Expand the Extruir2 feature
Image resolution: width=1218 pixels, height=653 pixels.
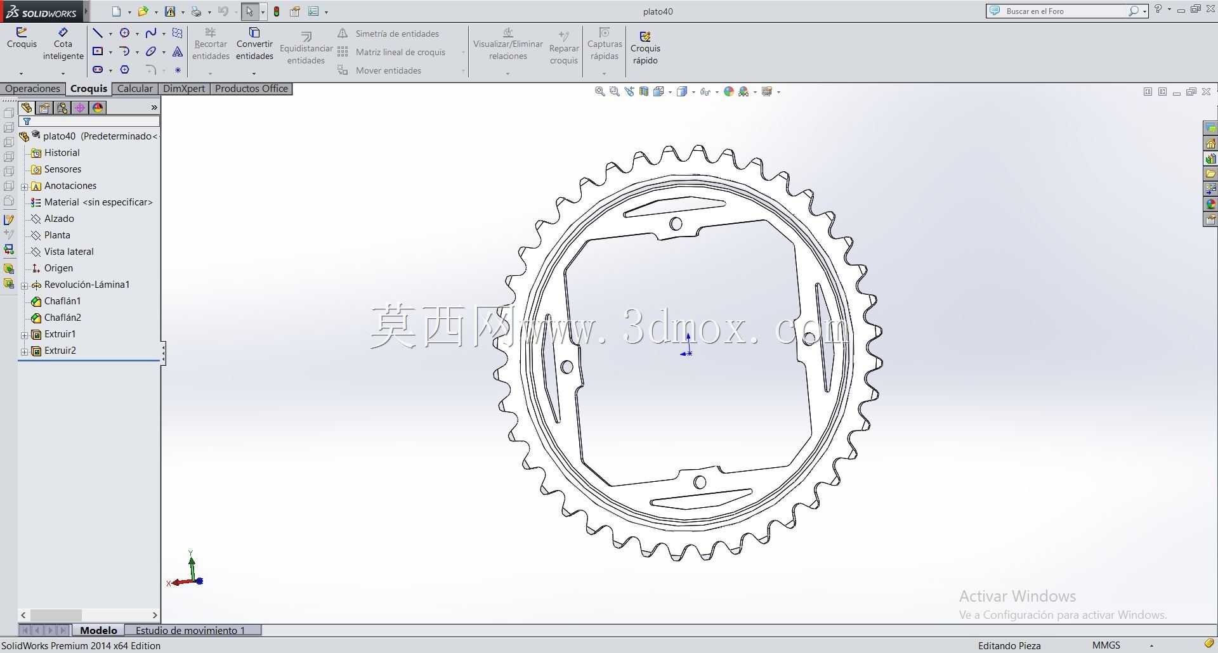25,351
